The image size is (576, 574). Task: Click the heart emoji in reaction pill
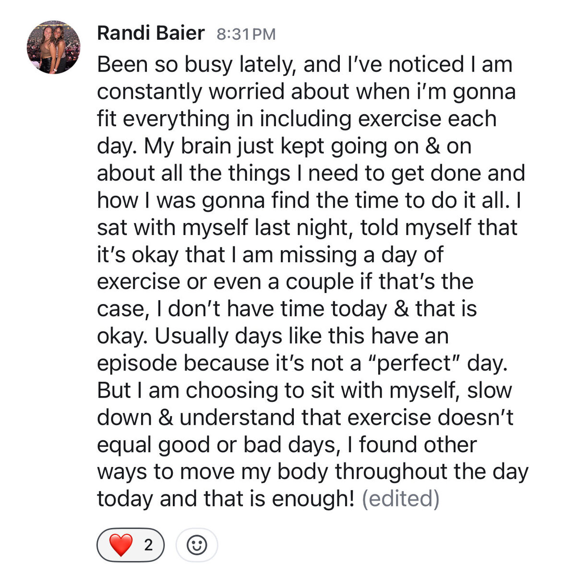120,545
